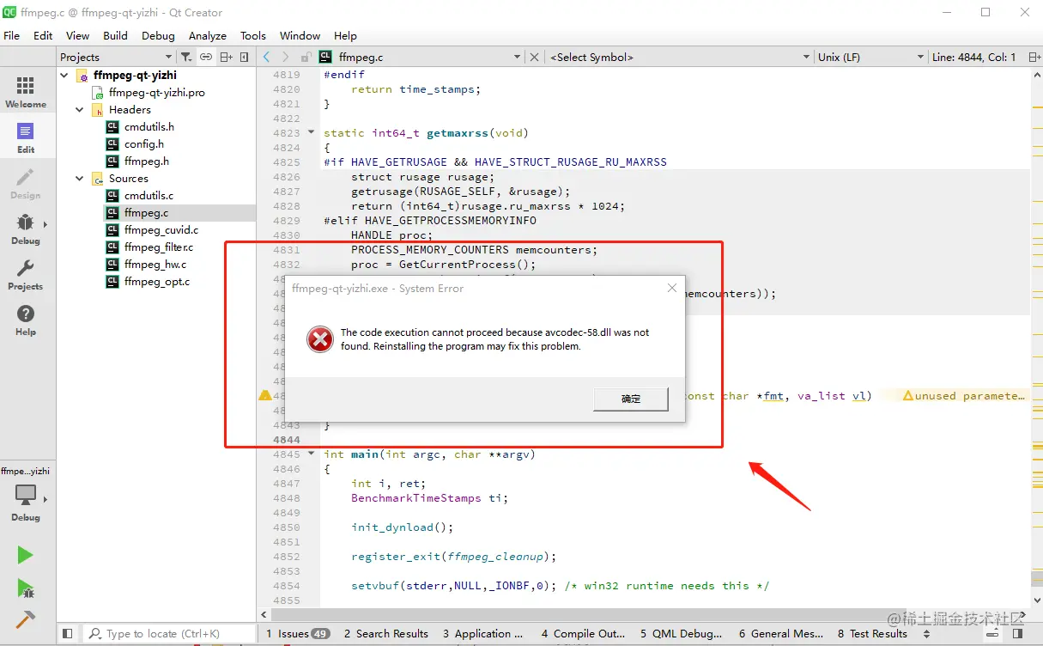
Task: Open the Tools menu
Action: [x=253, y=35]
